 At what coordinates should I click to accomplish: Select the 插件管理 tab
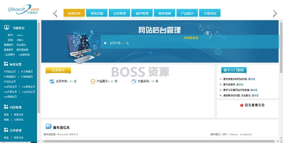pos(142,13)
